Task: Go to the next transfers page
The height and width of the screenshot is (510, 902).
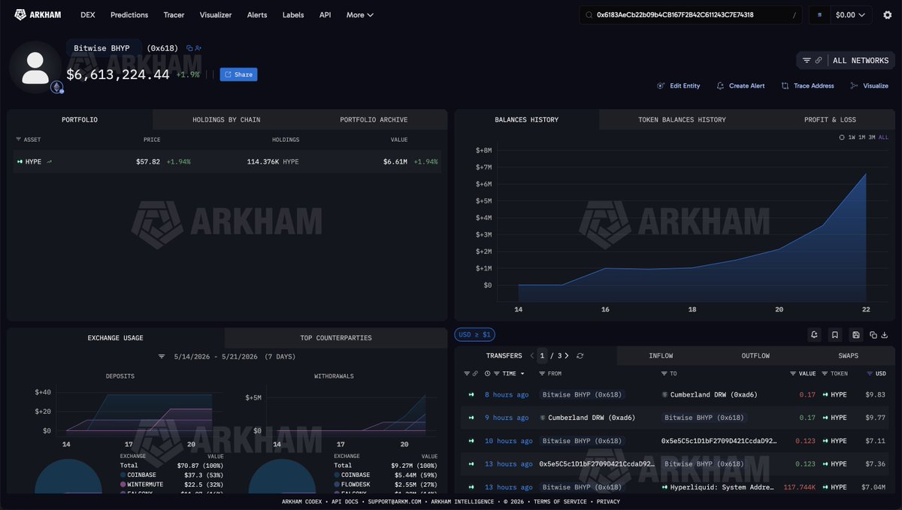Action: [567, 356]
